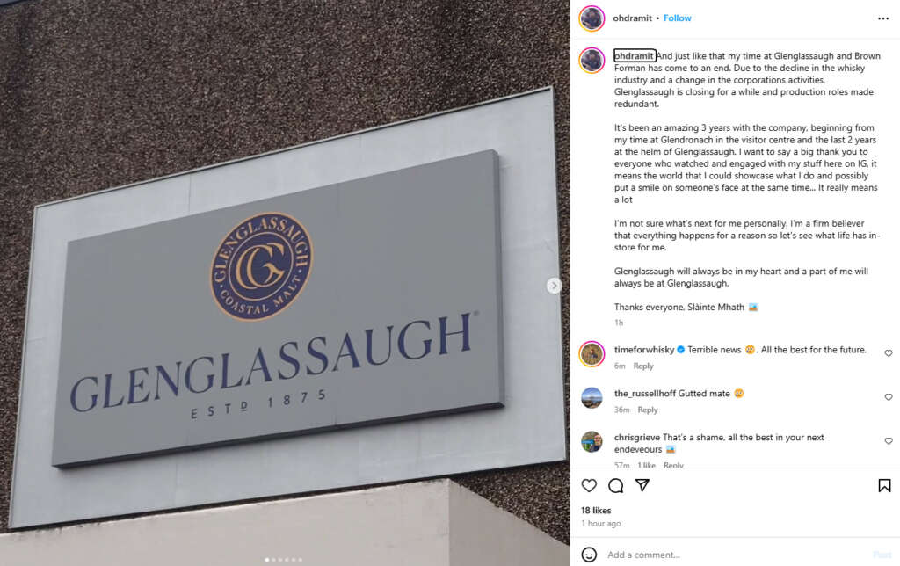Like the_russellhoff's comment
900x566 pixels.
(888, 396)
